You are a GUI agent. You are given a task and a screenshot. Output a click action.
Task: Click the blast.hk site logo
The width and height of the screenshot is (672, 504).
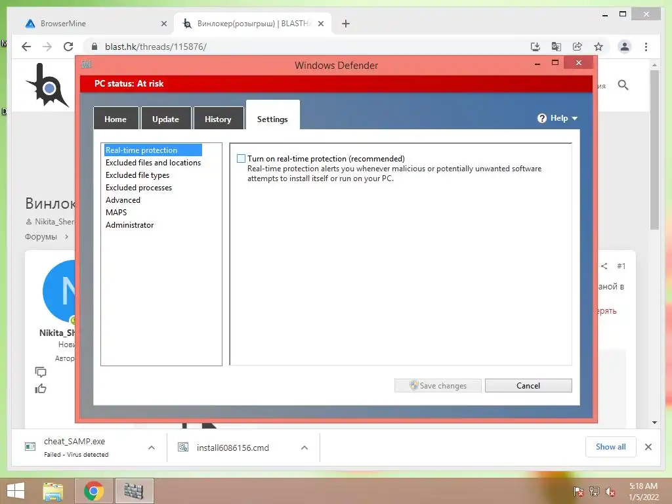point(47,85)
